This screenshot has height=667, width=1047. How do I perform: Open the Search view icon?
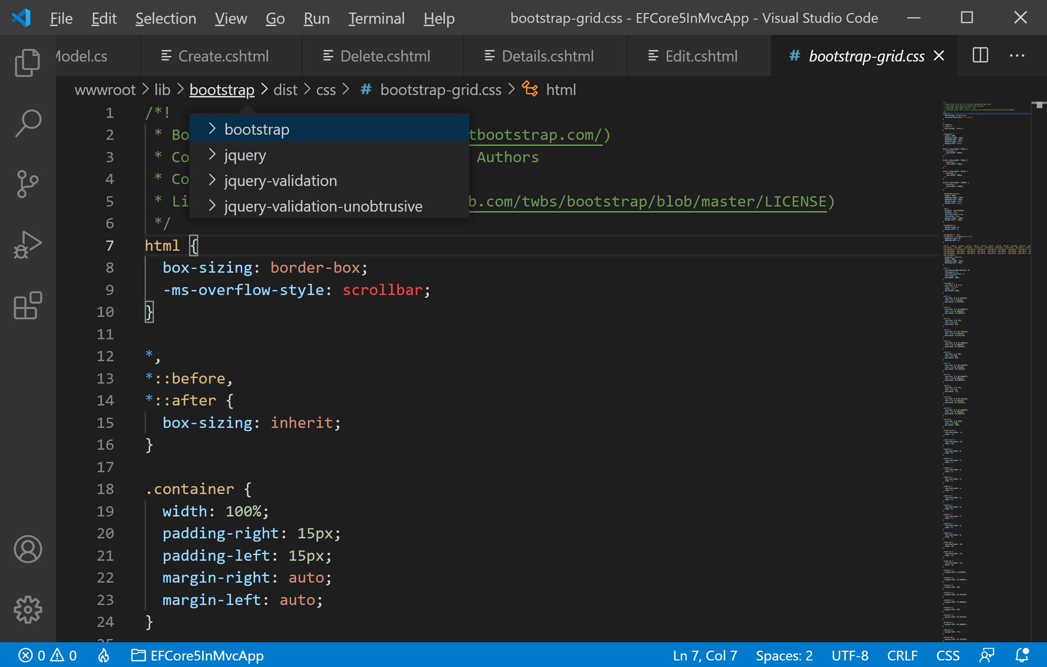(x=28, y=123)
